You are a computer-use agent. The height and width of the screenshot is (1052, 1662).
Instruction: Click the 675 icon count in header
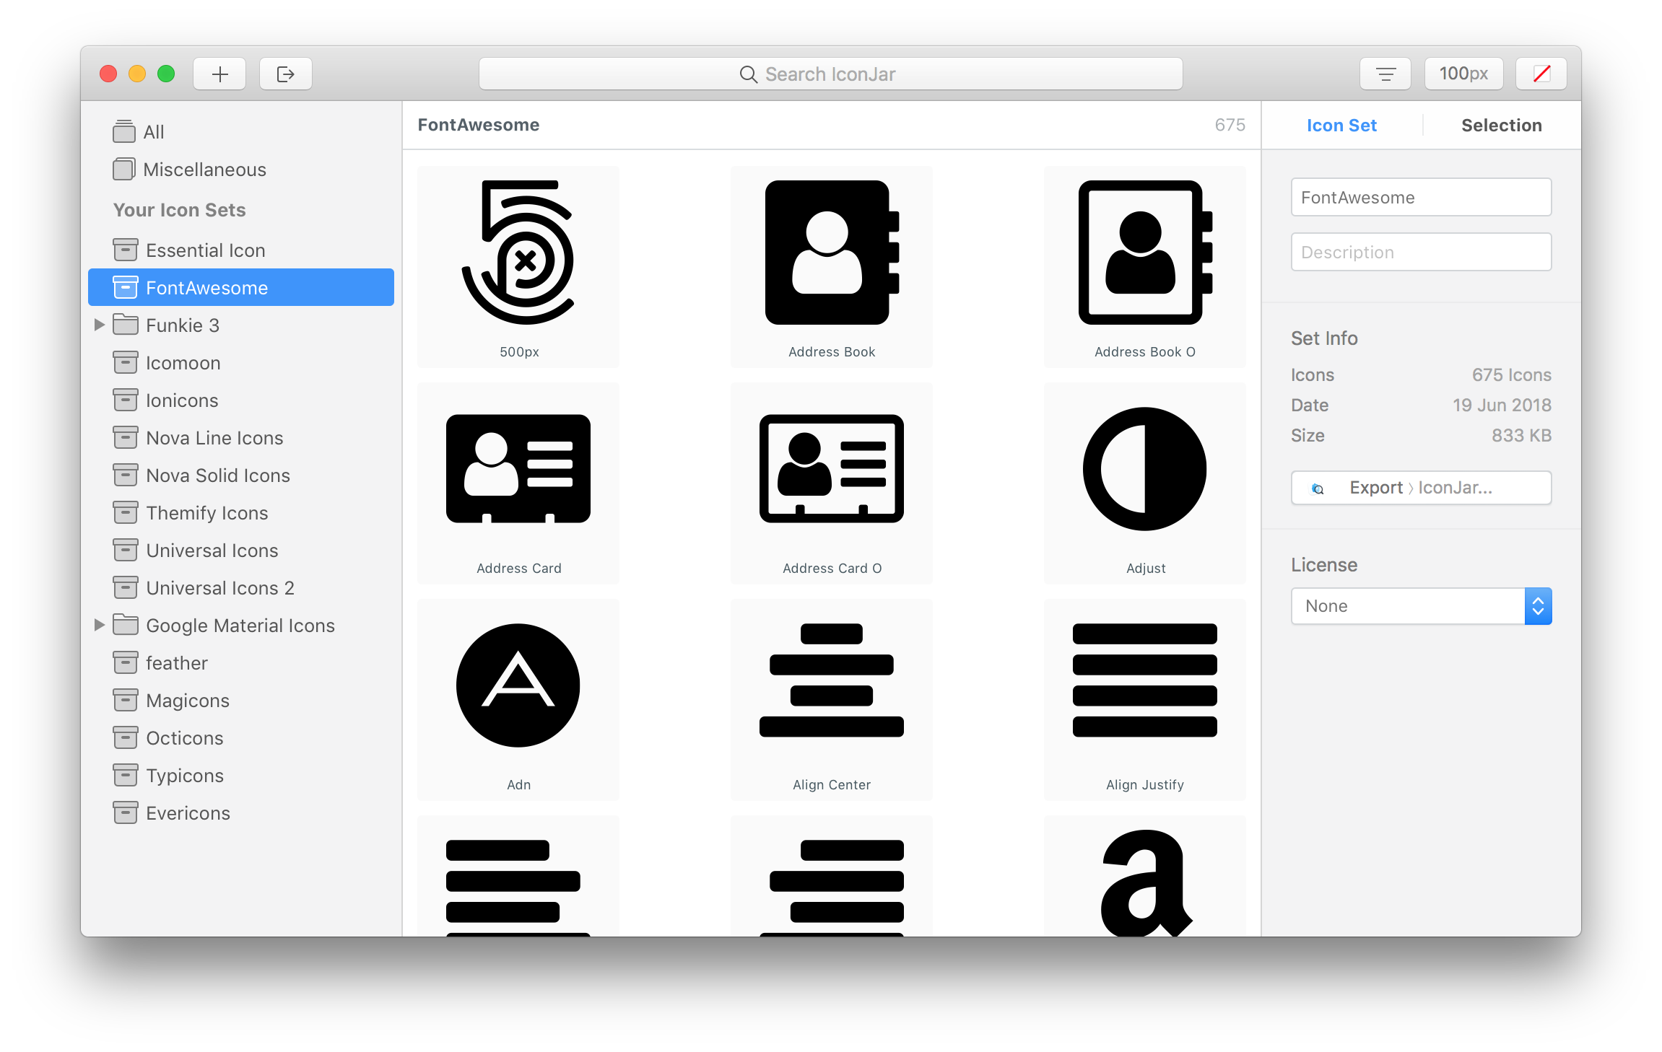tap(1230, 125)
